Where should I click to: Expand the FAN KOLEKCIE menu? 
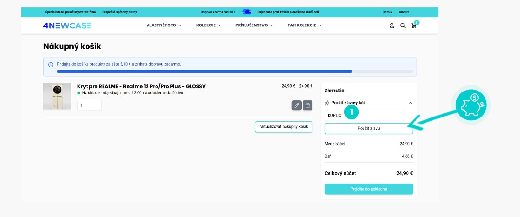click(304, 25)
